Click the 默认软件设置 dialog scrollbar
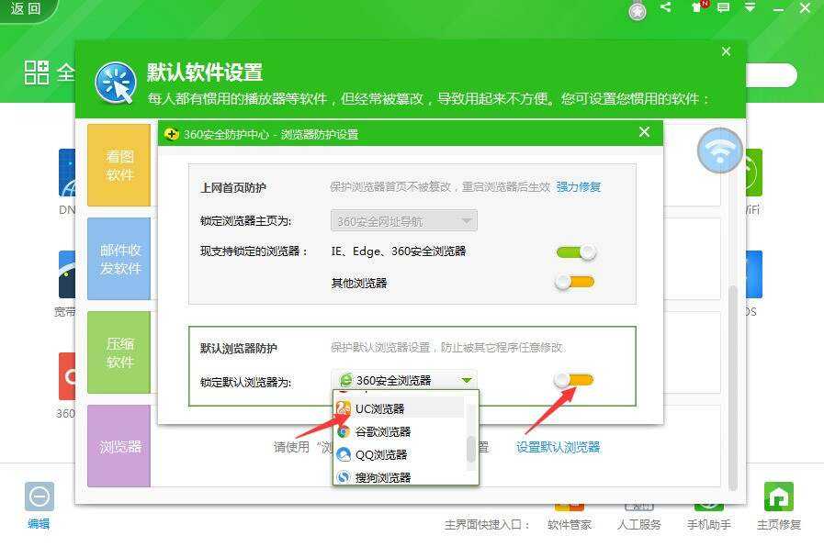The width and height of the screenshot is (824, 547). click(x=734, y=388)
